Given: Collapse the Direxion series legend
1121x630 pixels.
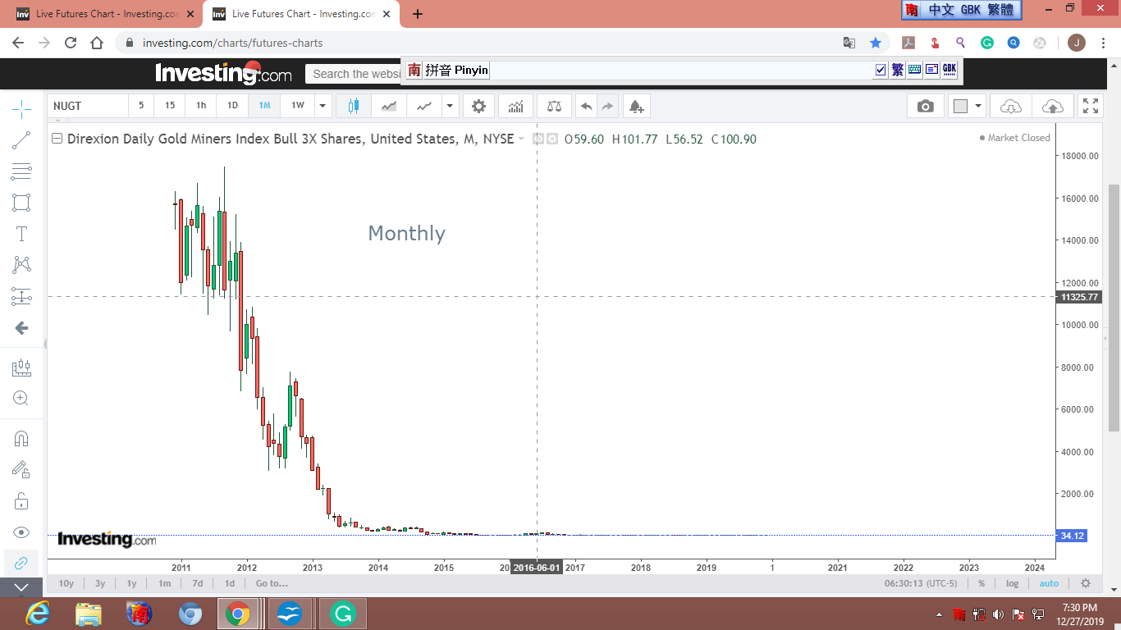Looking at the screenshot, I should pyautogui.click(x=57, y=139).
